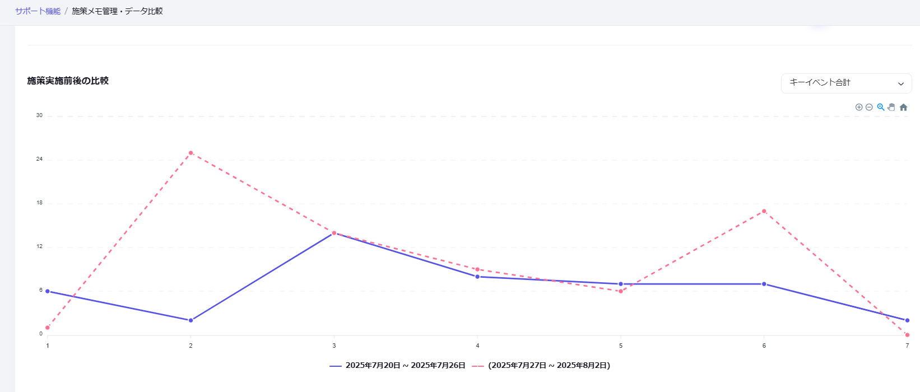Go to サポート機能 breadcrumb link
The height and width of the screenshot is (392, 920).
coord(38,11)
